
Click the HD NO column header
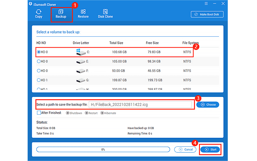41,43
